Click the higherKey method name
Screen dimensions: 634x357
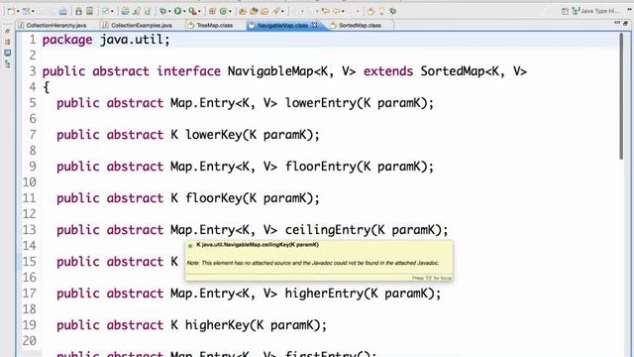pyautogui.click(x=218, y=325)
